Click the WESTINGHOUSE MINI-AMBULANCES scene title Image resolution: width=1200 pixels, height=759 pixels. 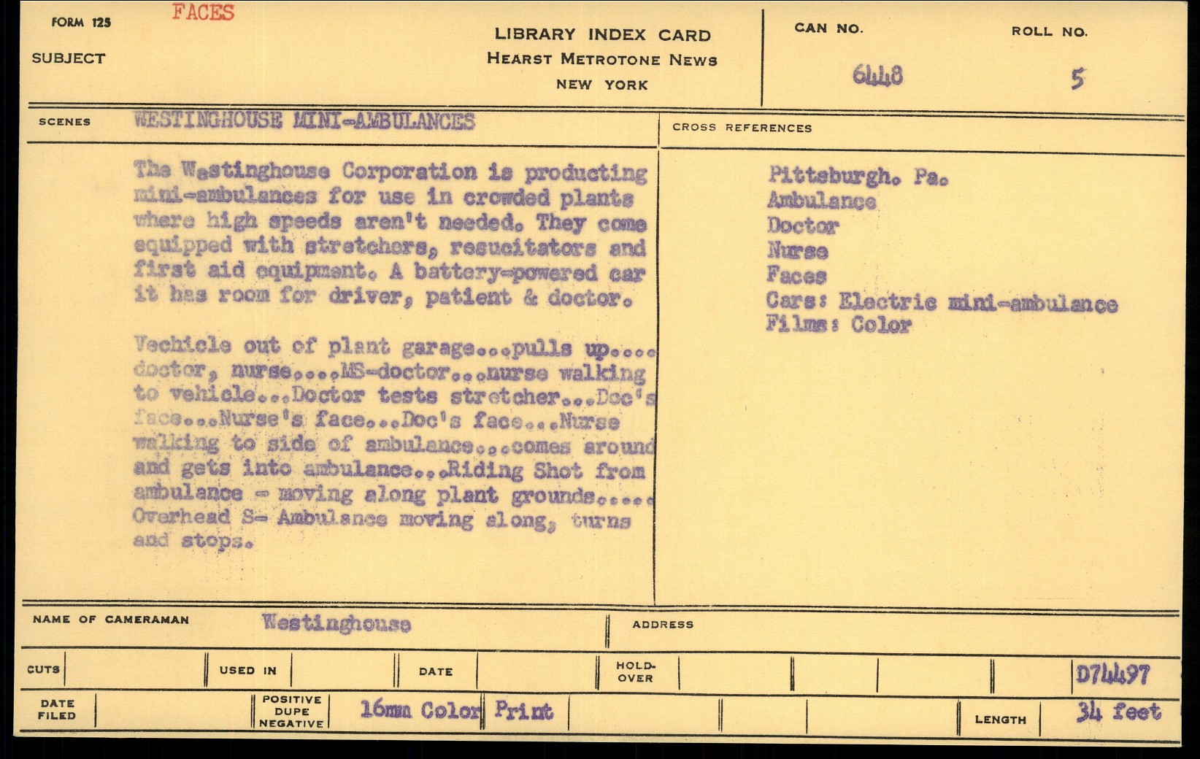tap(304, 121)
